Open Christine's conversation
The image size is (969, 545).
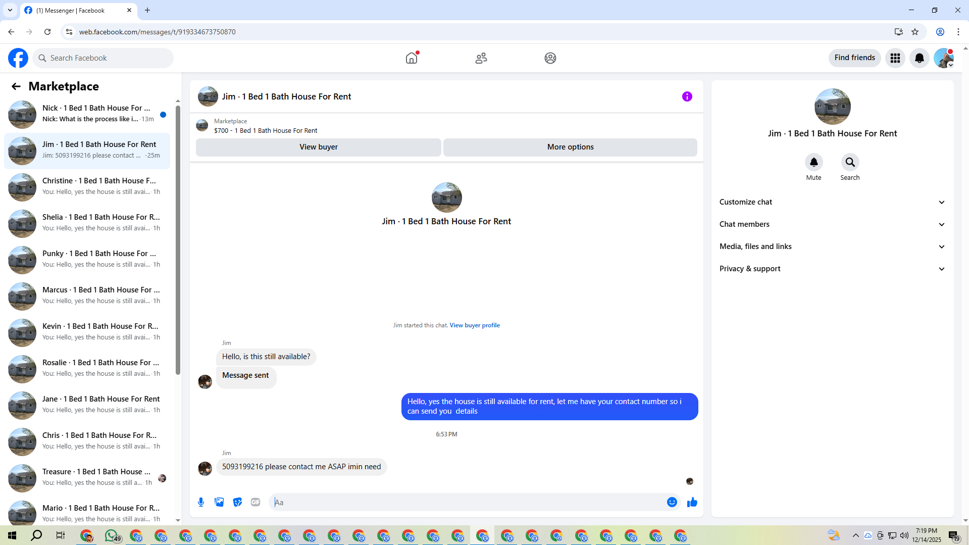pos(87,187)
